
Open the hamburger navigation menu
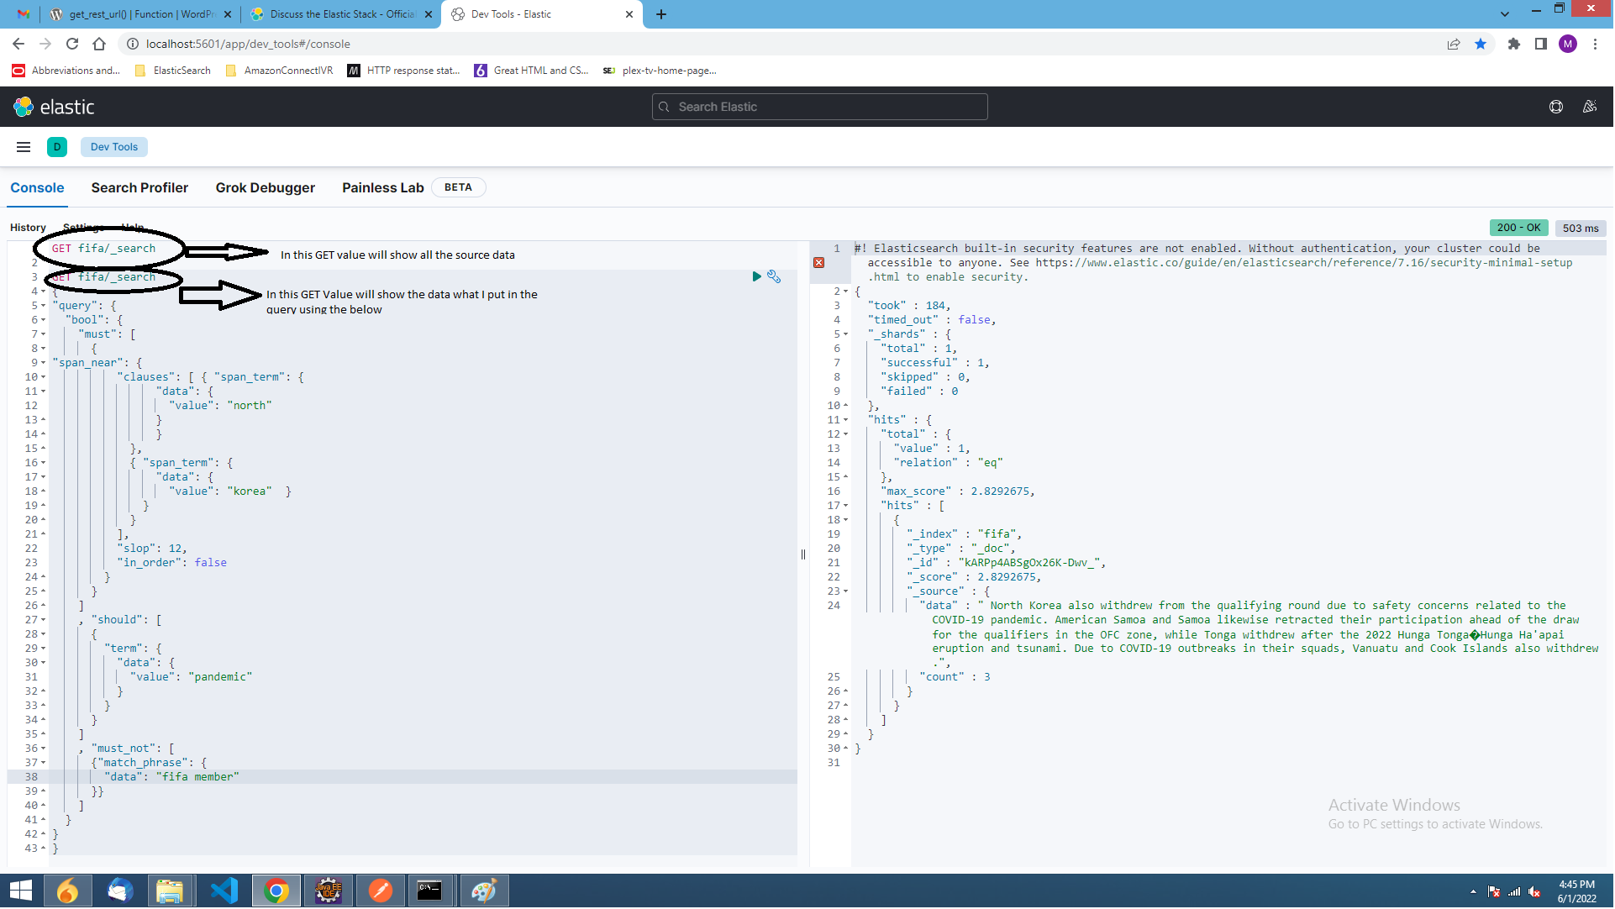tap(24, 147)
